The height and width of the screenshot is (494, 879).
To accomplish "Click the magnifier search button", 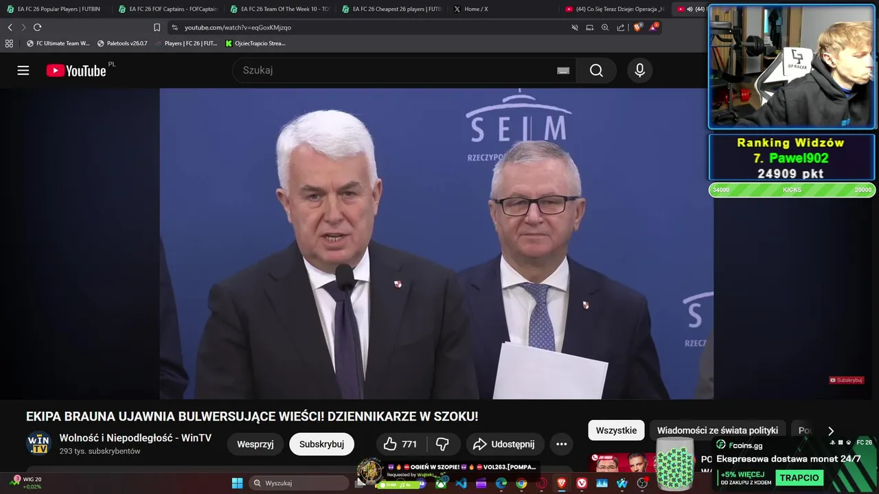I will tap(596, 70).
